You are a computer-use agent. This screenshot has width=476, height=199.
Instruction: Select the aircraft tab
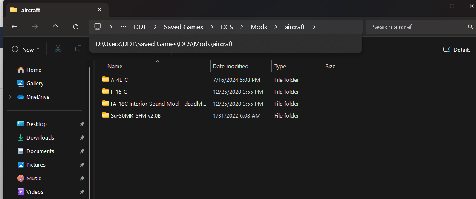pyautogui.click(x=58, y=10)
